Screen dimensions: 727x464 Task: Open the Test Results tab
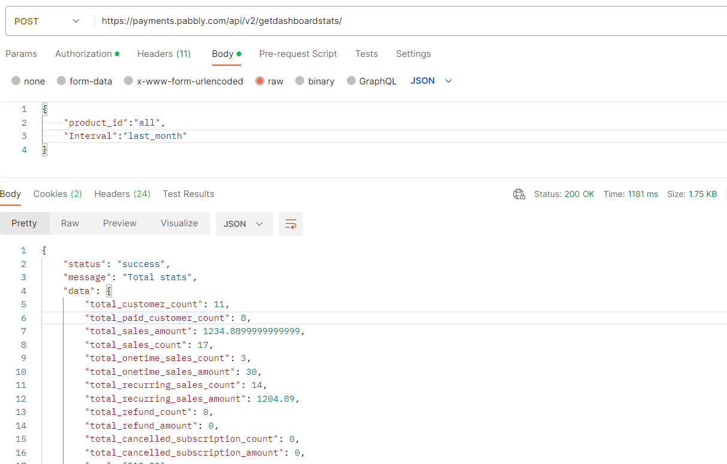tap(188, 194)
